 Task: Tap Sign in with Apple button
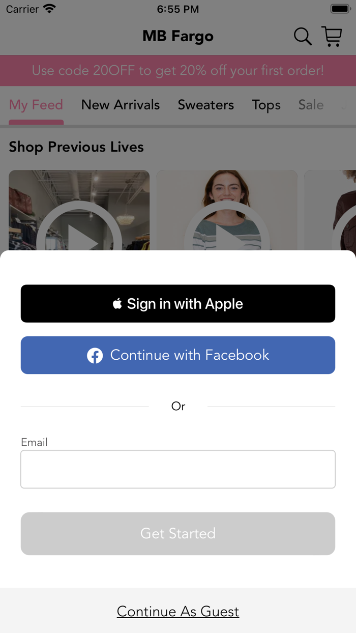pyautogui.click(x=178, y=304)
